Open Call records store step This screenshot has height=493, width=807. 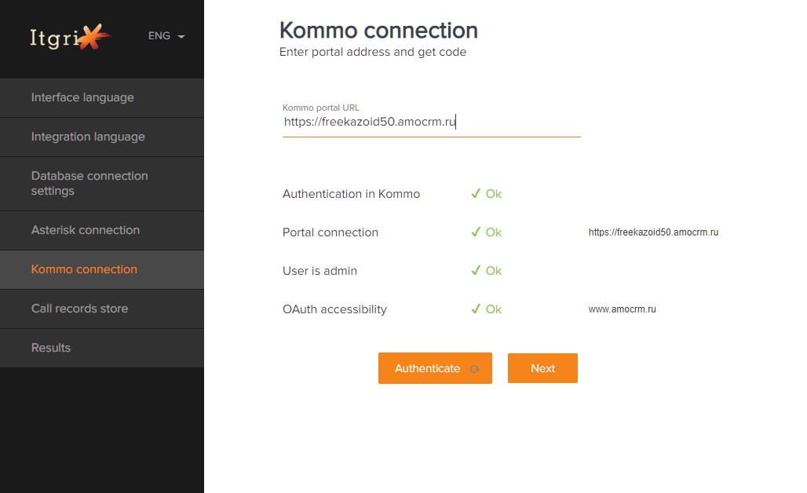(x=102, y=309)
